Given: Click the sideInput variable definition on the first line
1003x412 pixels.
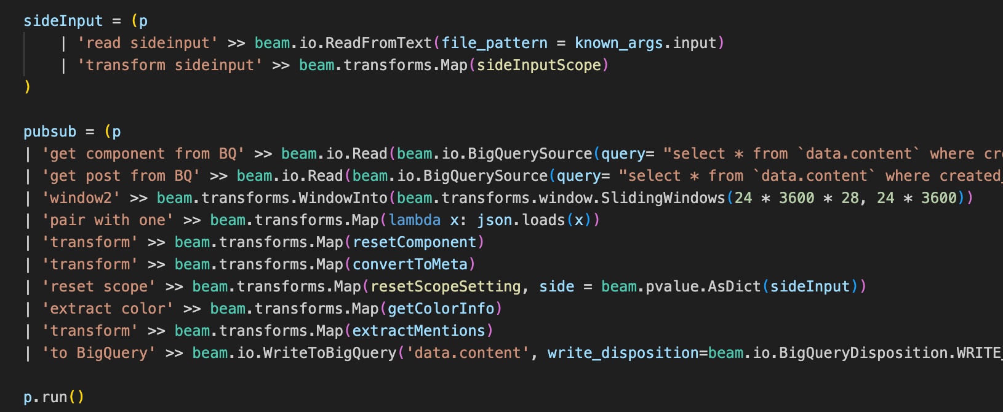Looking at the screenshot, I should (x=63, y=21).
